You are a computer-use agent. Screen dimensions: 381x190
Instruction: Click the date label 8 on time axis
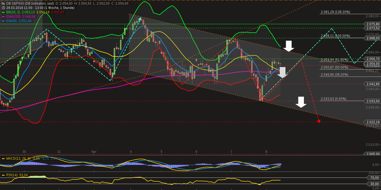[266, 152]
